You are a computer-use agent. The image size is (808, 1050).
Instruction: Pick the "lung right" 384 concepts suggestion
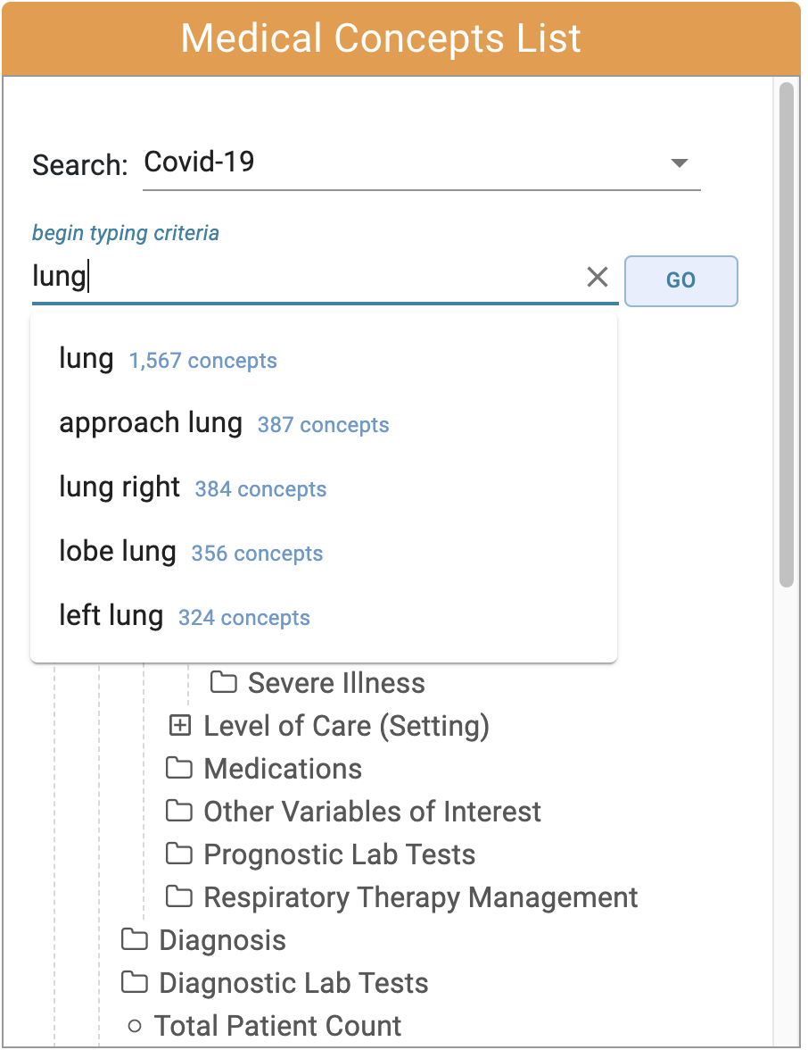[x=324, y=488]
